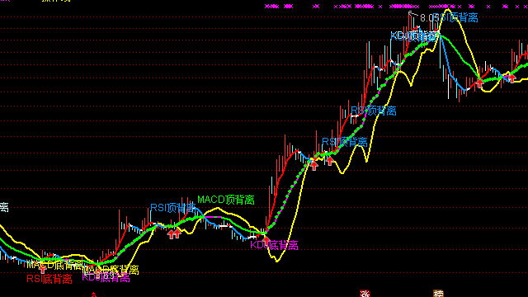The width and height of the screenshot is (528, 297).
Task: Select the green MACD顶背离 label
Action: (x=226, y=200)
